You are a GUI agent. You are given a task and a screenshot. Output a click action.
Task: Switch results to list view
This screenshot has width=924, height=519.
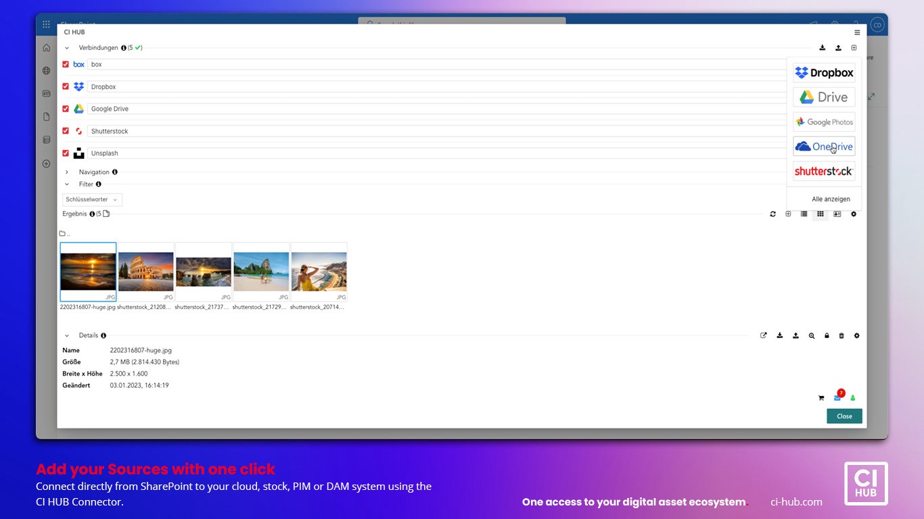click(804, 214)
